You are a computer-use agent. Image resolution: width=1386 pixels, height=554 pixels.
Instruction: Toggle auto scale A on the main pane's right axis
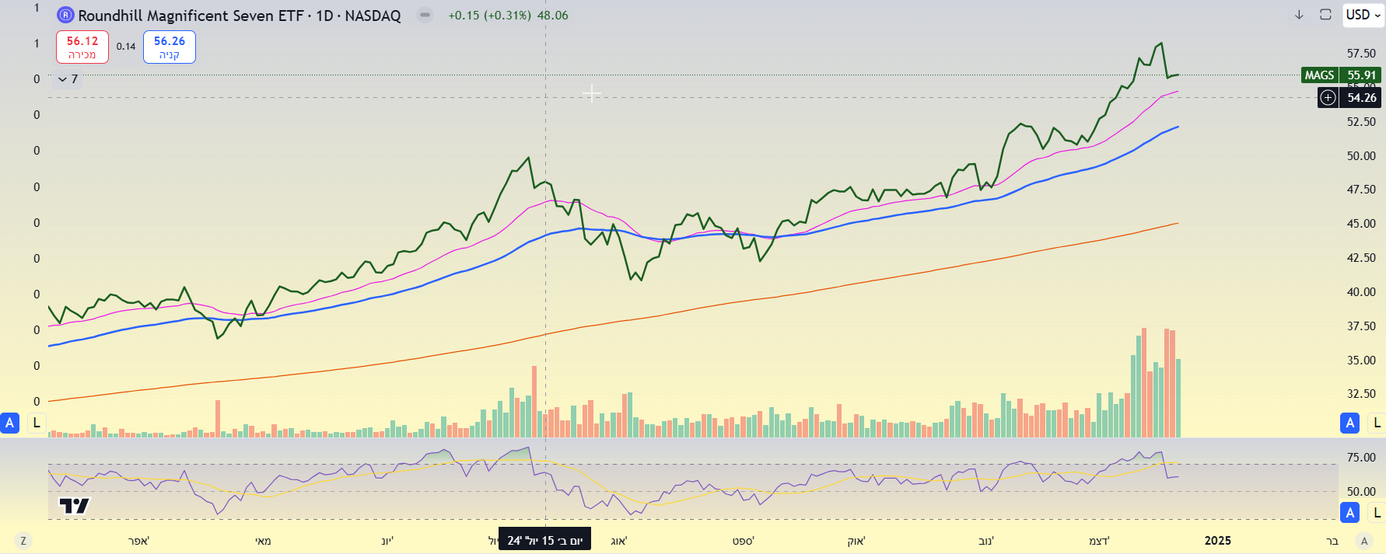(1350, 423)
